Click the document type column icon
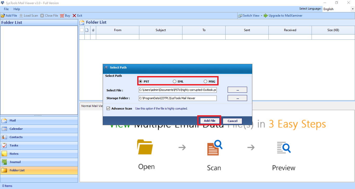 [x=87, y=30]
